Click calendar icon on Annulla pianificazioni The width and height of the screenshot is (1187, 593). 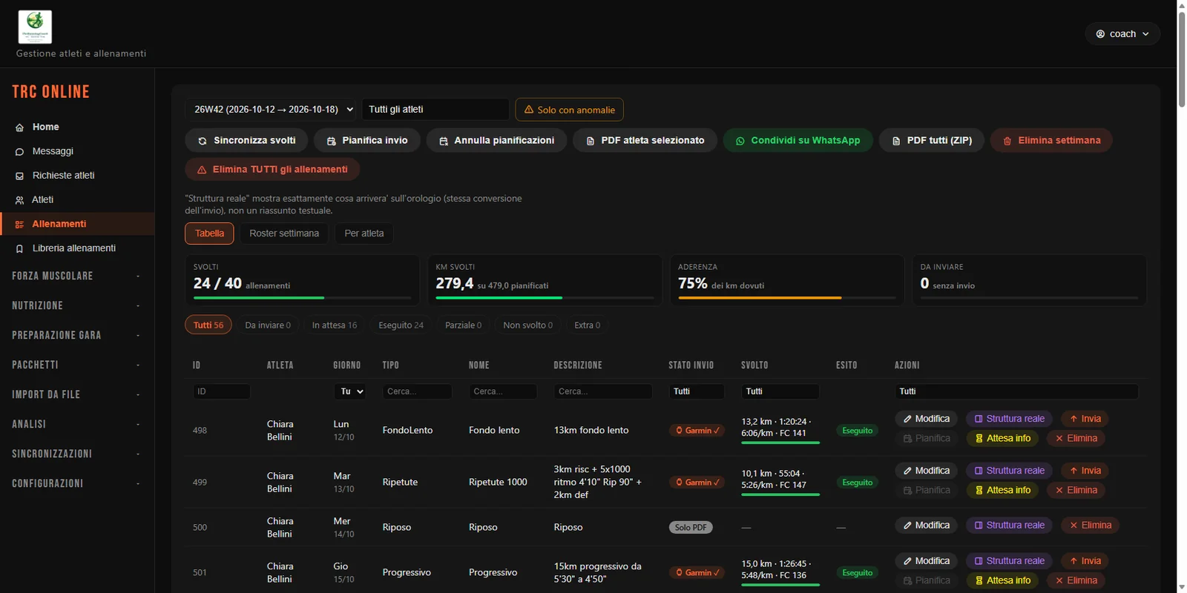click(x=443, y=141)
